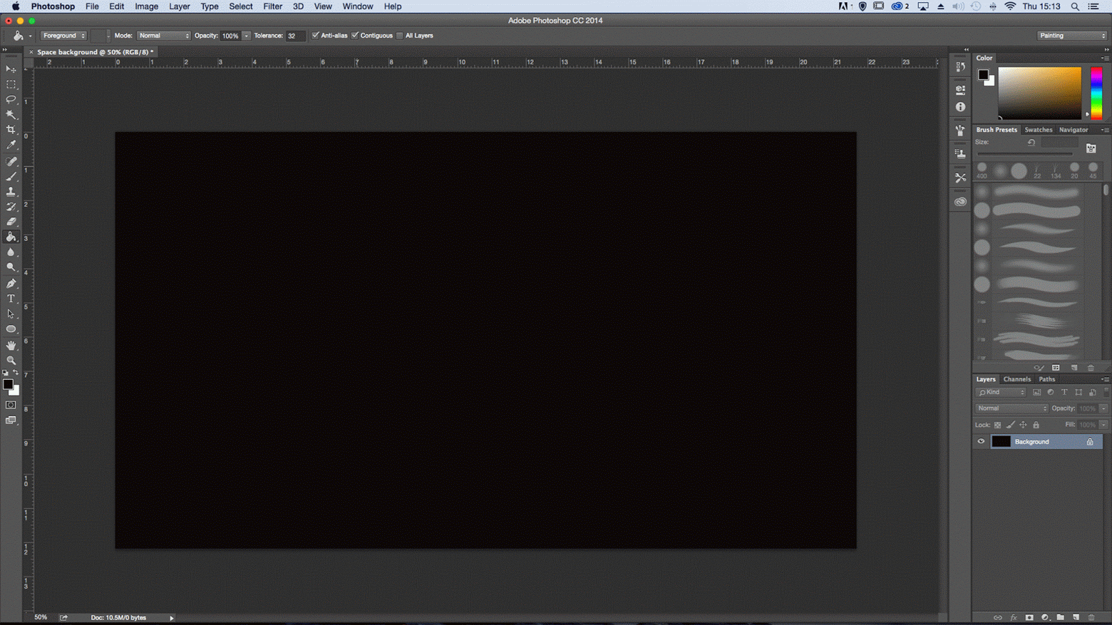Swap foreground and background colors
Image resolution: width=1112 pixels, height=625 pixels.
(16, 373)
